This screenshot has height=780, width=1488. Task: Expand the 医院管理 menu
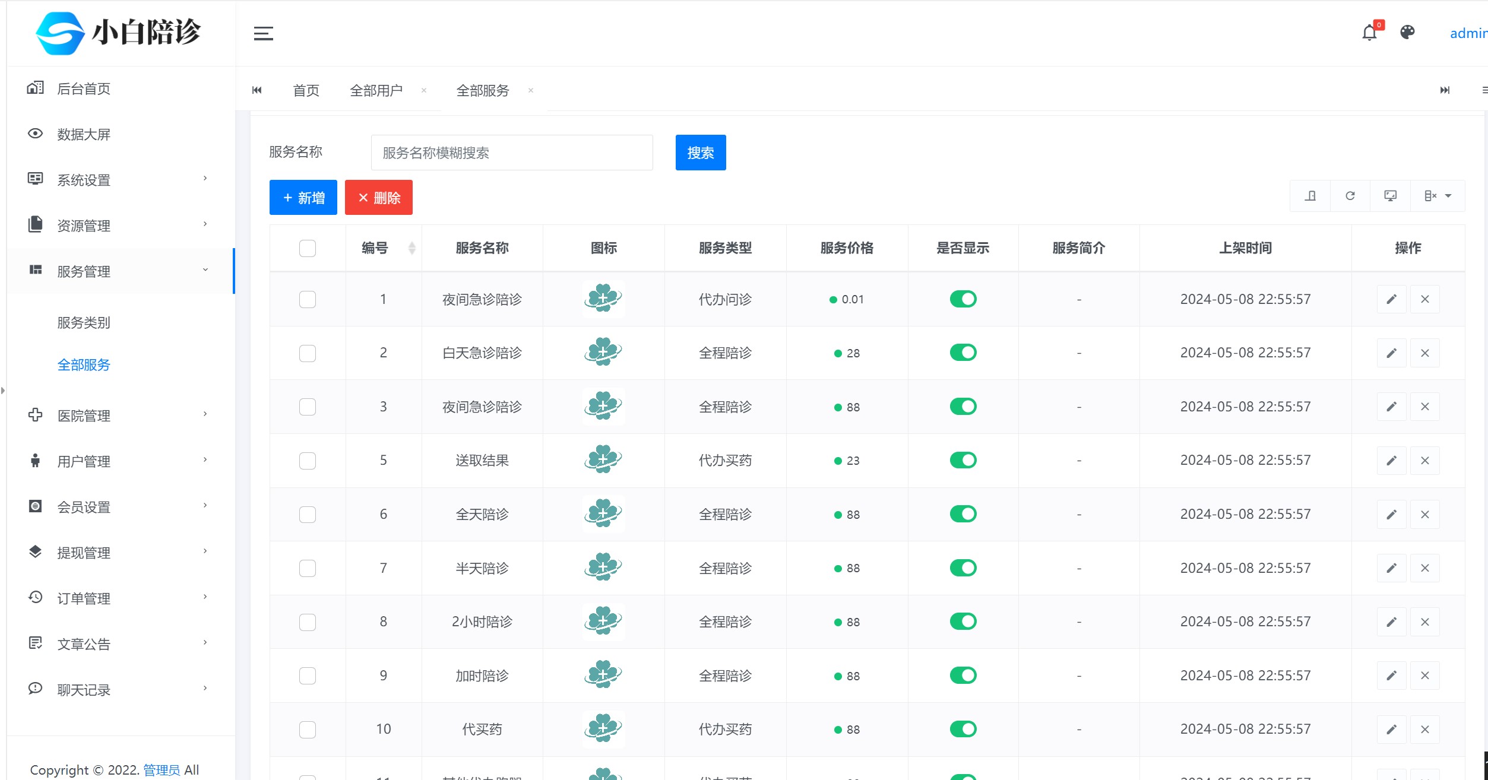pos(121,415)
